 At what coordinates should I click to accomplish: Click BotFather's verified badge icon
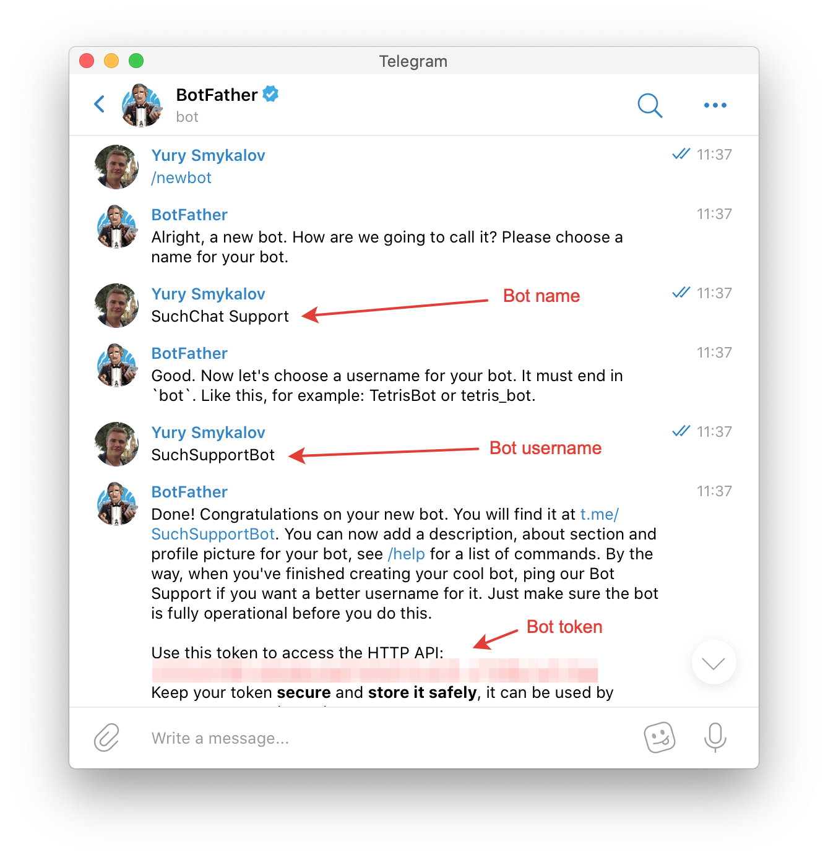tap(270, 94)
